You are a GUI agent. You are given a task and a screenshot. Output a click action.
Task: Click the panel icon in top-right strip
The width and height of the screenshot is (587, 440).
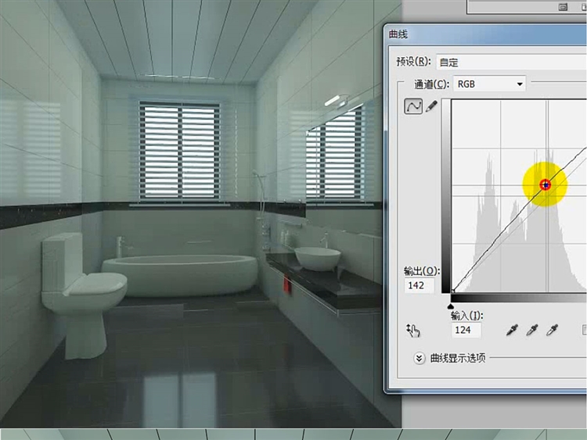tap(563, 7)
